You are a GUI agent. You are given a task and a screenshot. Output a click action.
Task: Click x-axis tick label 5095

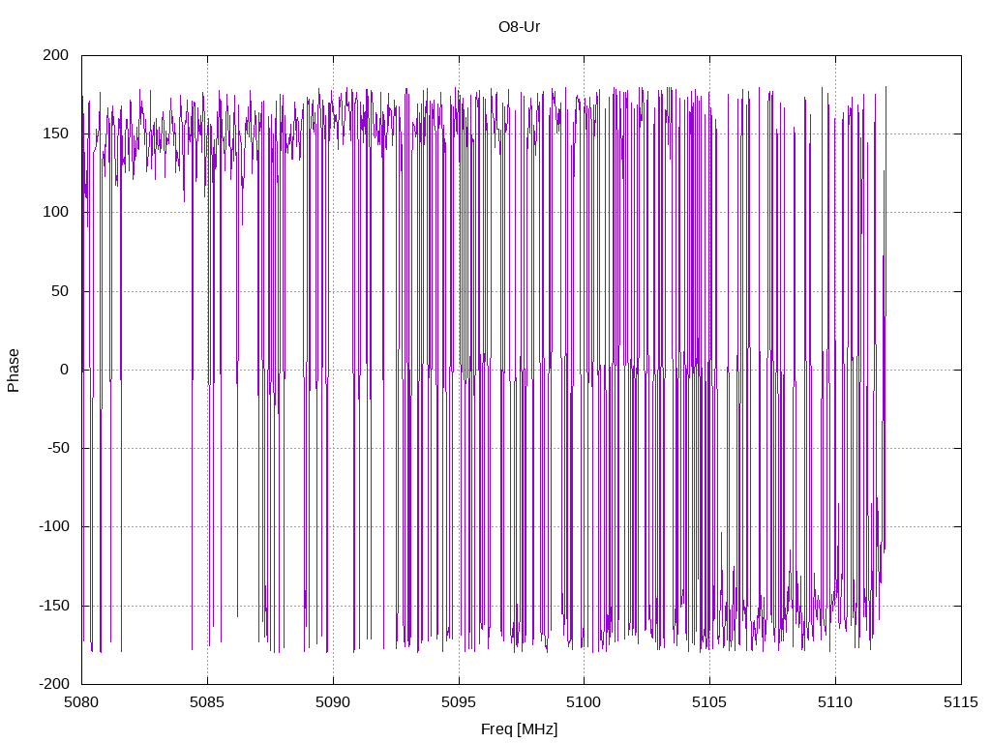click(x=459, y=702)
